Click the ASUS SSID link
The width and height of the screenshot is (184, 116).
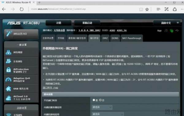(112, 31)
